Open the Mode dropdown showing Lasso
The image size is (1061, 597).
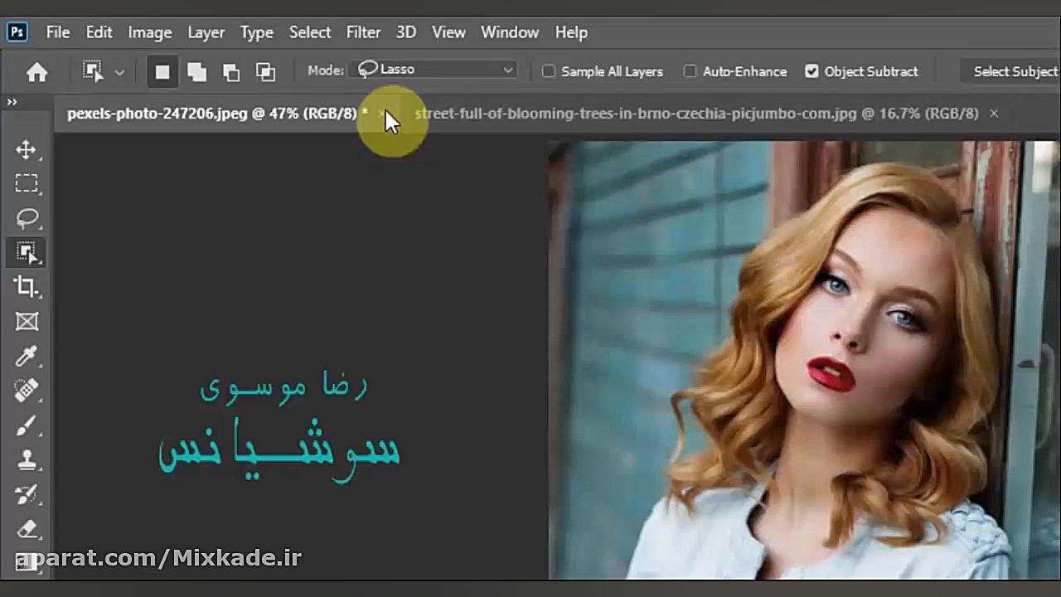(434, 70)
